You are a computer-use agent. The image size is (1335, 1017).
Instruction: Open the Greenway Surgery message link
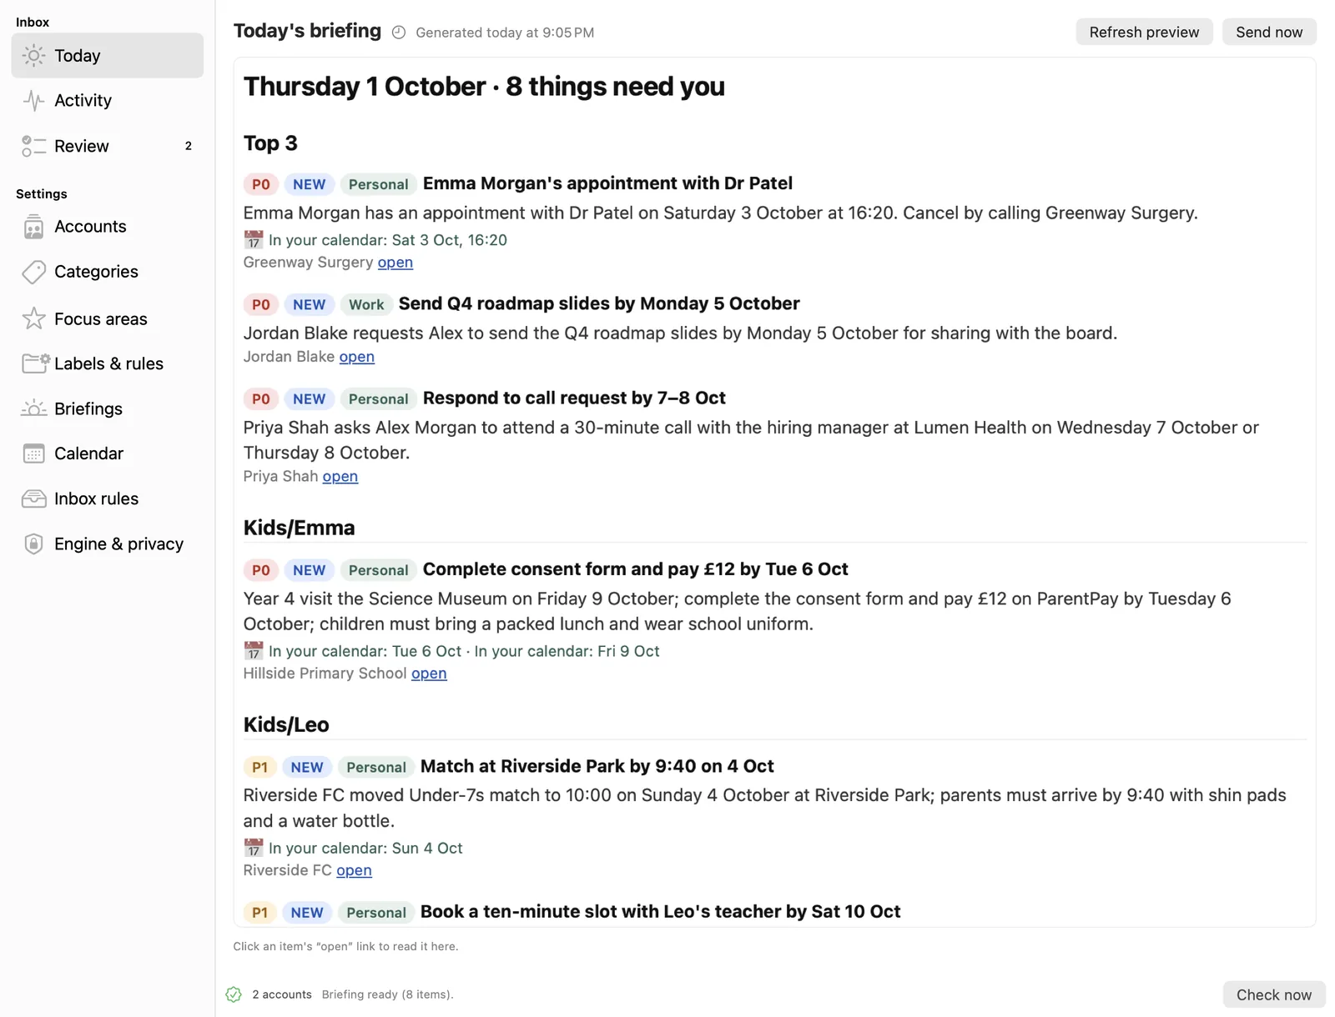coord(395,263)
